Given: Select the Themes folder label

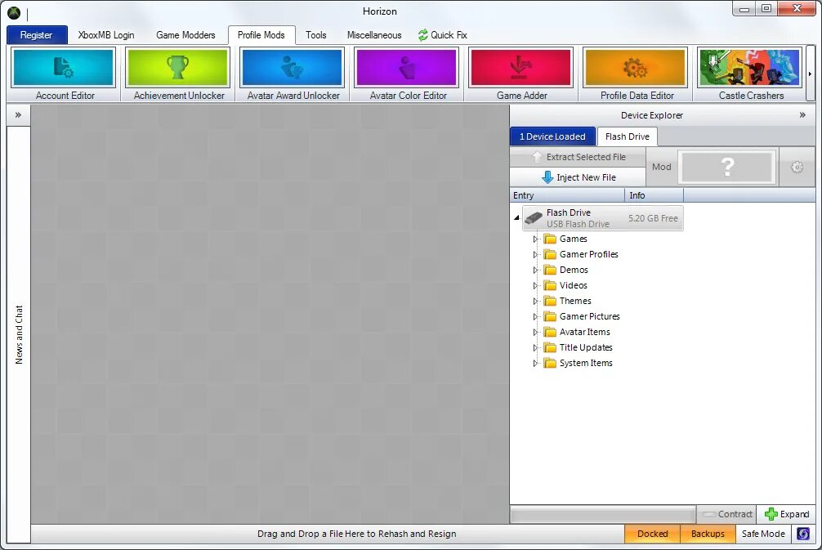Looking at the screenshot, I should pos(575,301).
